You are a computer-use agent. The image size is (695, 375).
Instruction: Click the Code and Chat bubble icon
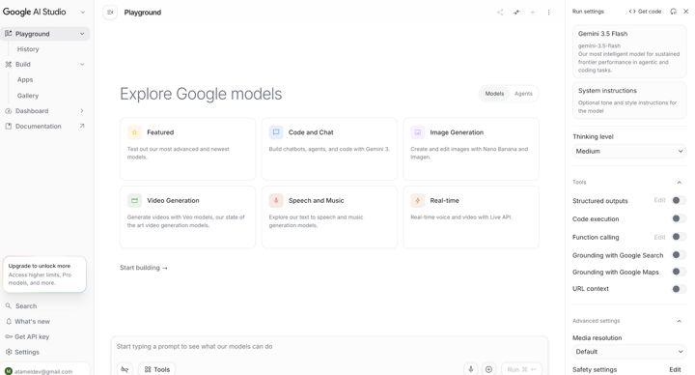point(276,132)
